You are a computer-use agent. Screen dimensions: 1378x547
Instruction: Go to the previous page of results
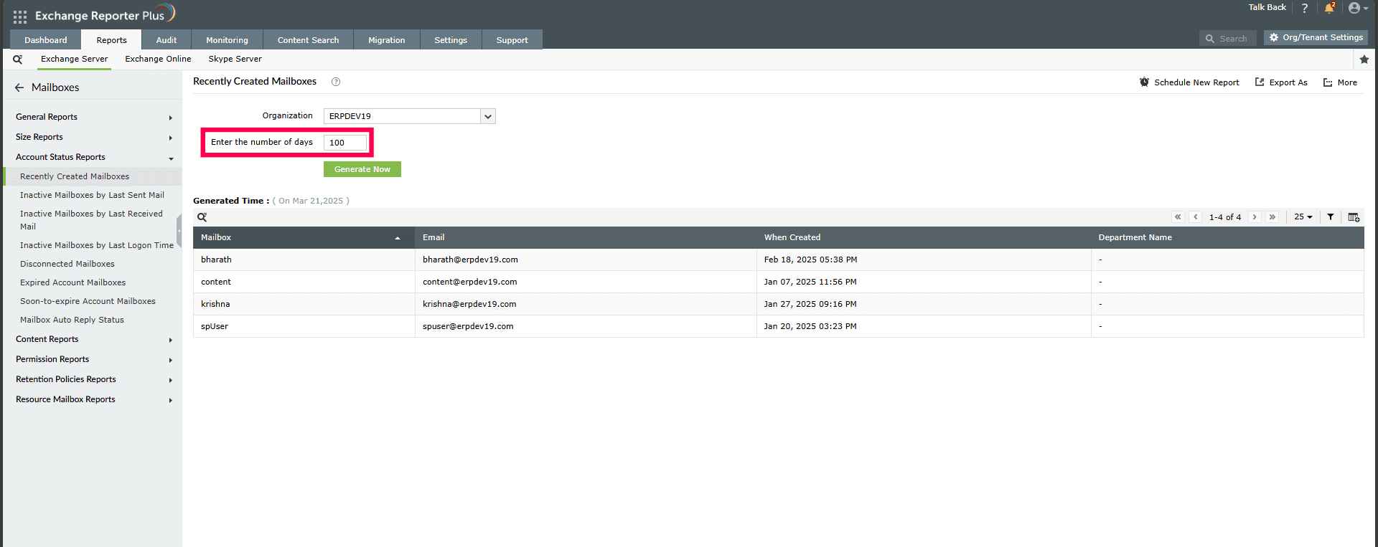(x=1196, y=217)
